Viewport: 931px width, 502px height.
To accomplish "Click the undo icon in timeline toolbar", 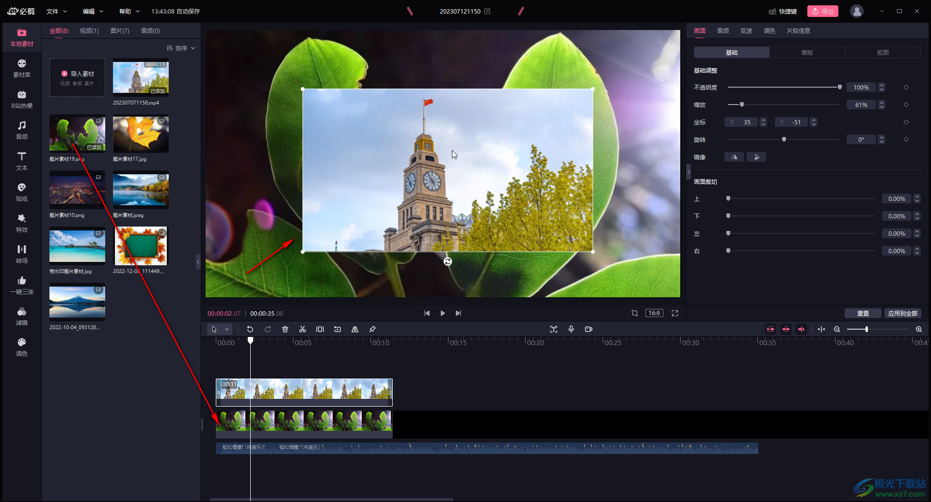I will click(250, 329).
